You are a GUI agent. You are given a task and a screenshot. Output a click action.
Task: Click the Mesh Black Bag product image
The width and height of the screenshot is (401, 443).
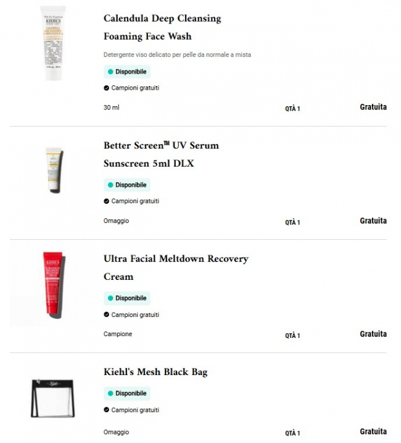coord(52,397)
